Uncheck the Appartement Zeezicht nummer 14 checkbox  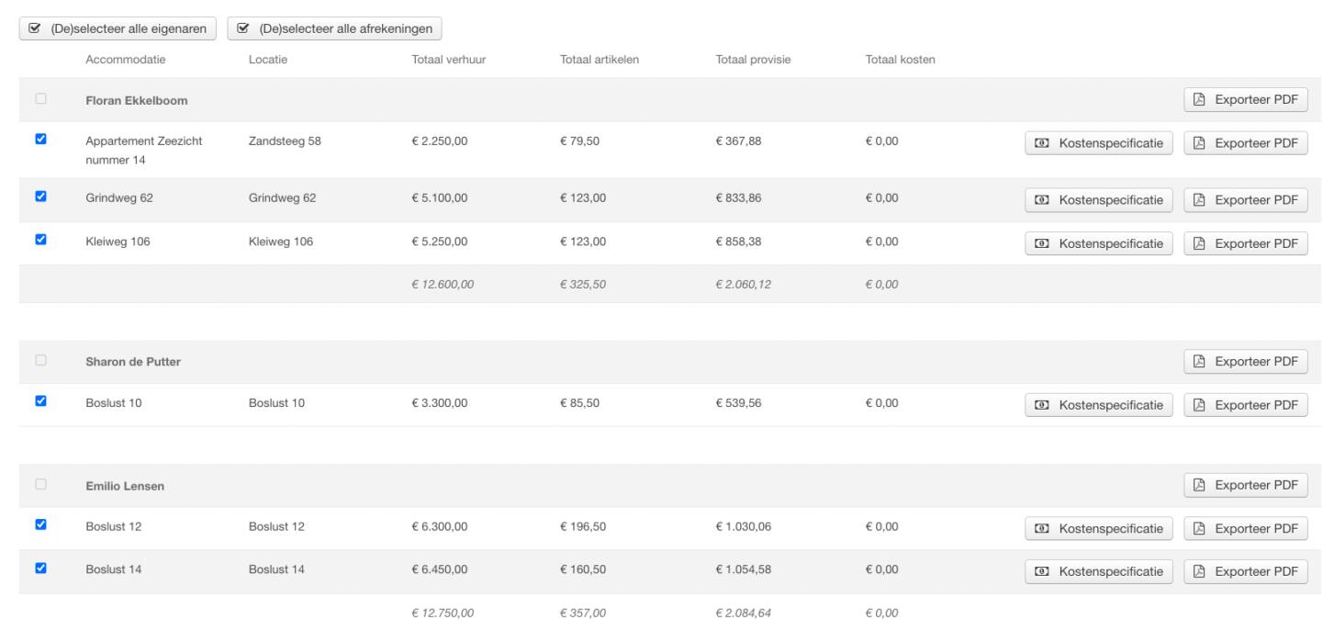[40, 140]
